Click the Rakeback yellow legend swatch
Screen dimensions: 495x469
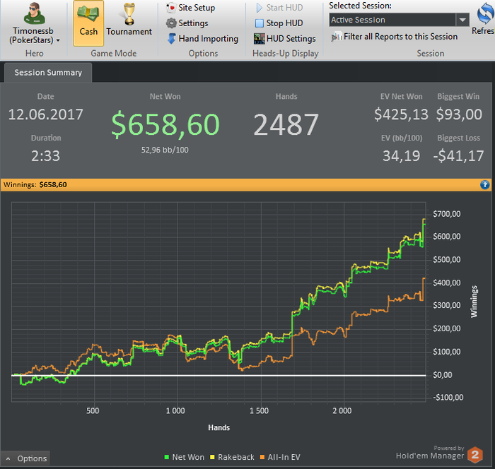click(212, 457)
